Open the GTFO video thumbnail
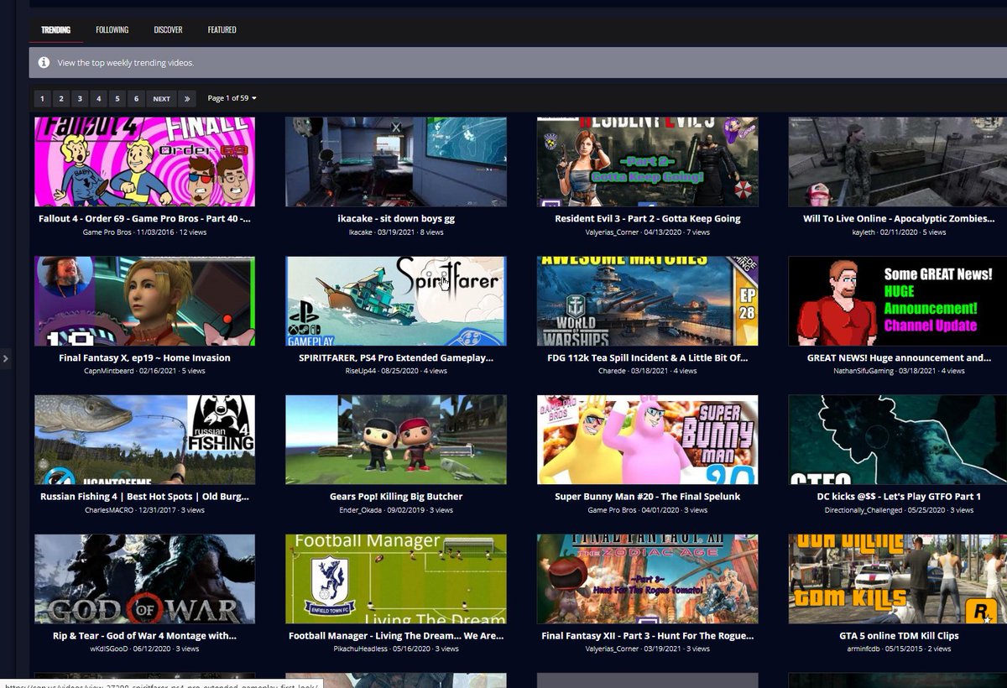The width and height of the screenshot is (1007, 688). (x=898, y=440)
